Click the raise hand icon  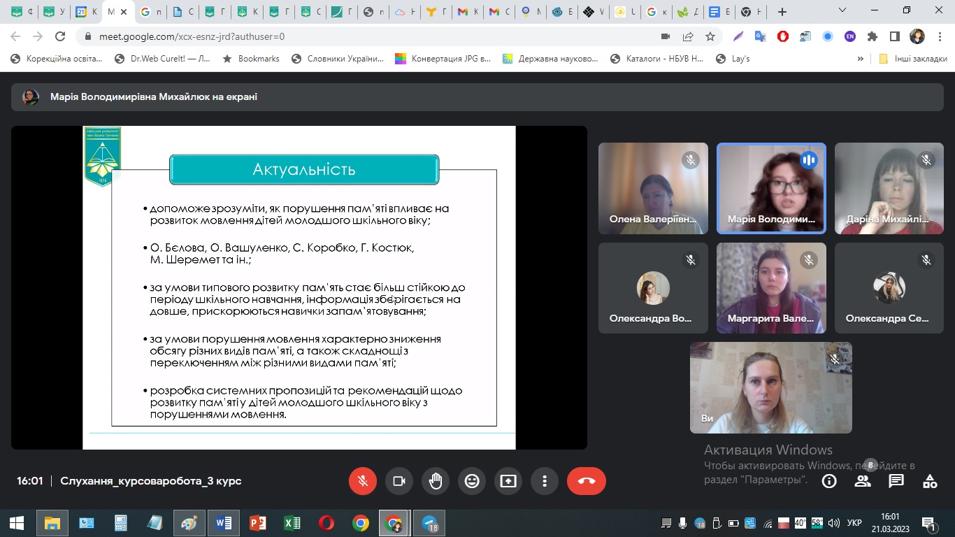pos(436,481)
